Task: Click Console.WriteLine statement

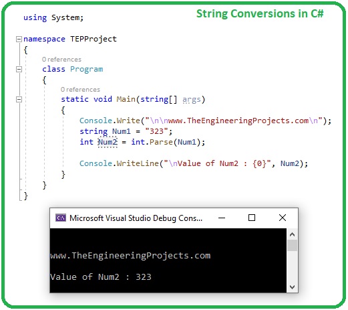Action: coord(194,163)
